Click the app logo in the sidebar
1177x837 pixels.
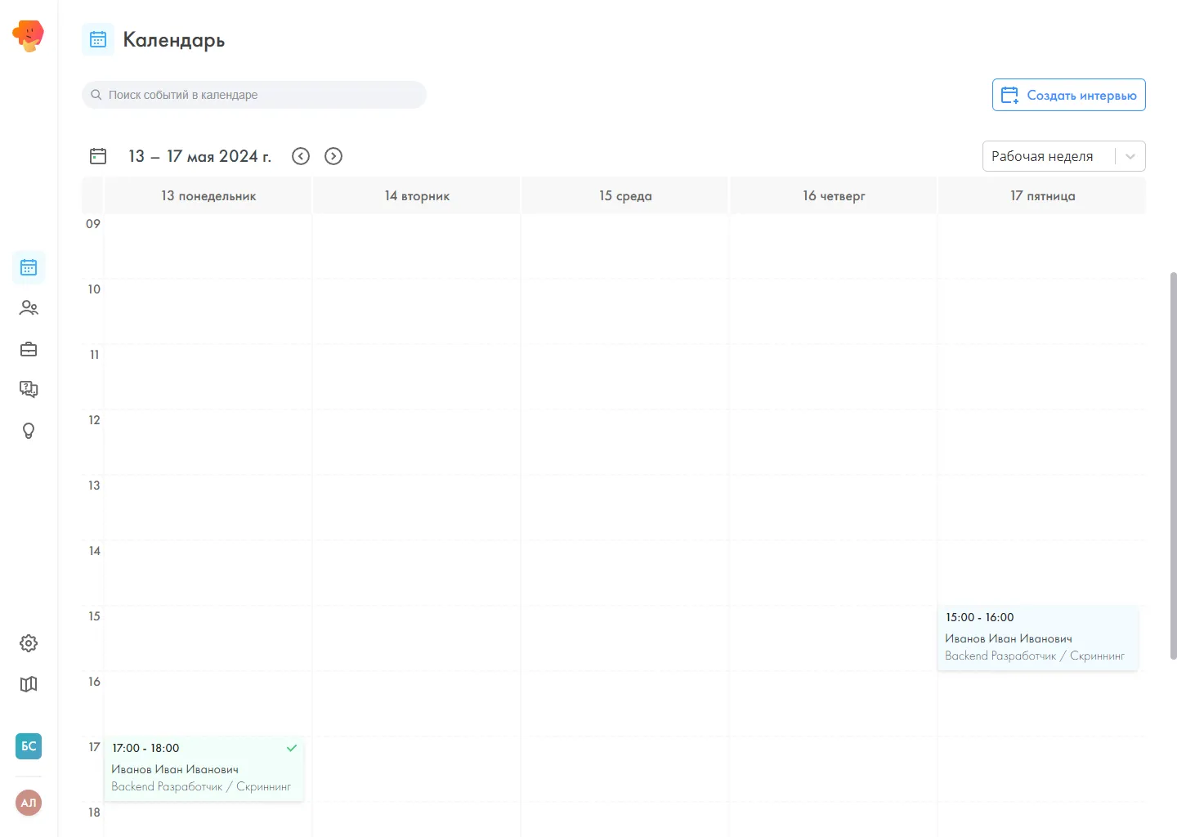tap(29, 36)
